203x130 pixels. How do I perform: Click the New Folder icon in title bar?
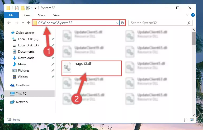pos(23,8)
